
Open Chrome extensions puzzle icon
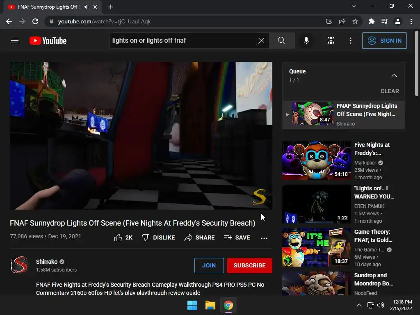coord(371,21)
